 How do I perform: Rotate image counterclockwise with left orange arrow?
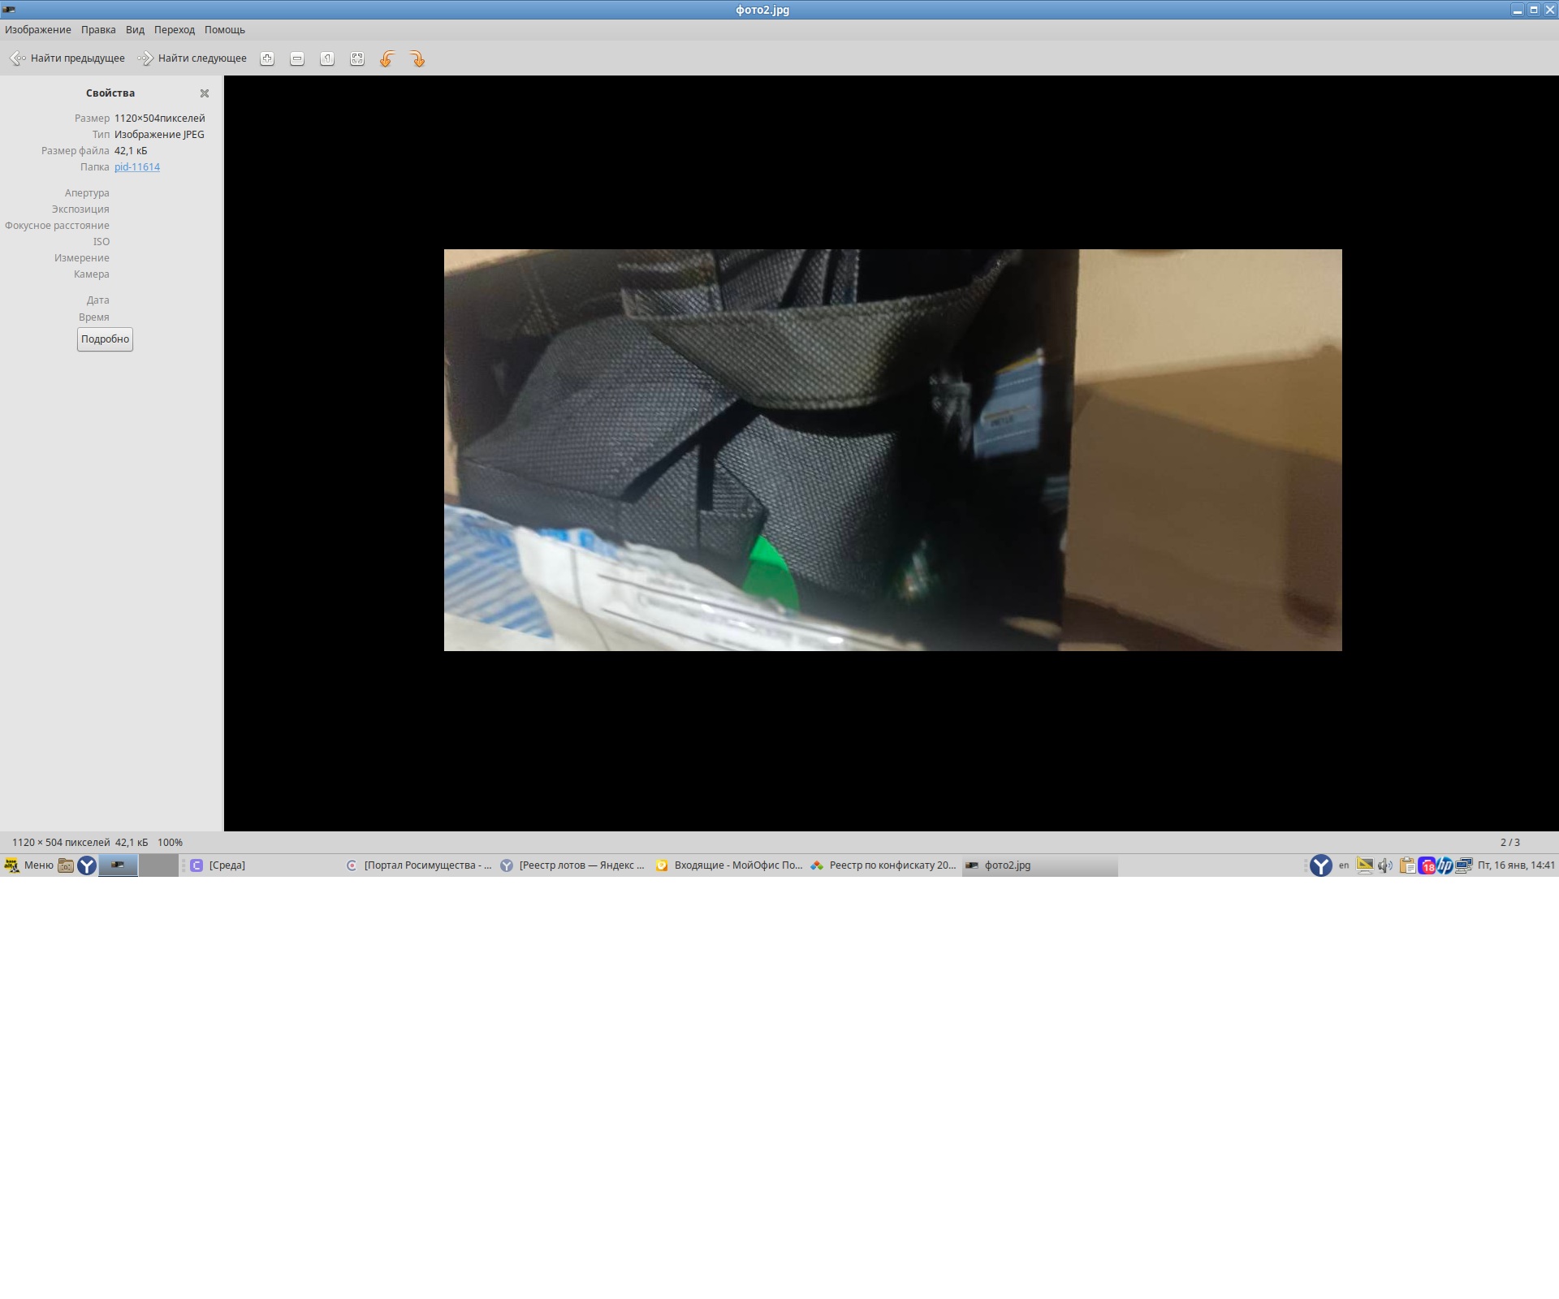[387, 58]
